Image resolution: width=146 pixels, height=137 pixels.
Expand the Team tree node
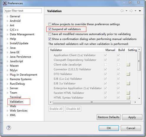7,93
